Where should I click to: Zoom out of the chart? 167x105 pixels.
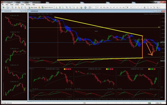click(70, 7)
